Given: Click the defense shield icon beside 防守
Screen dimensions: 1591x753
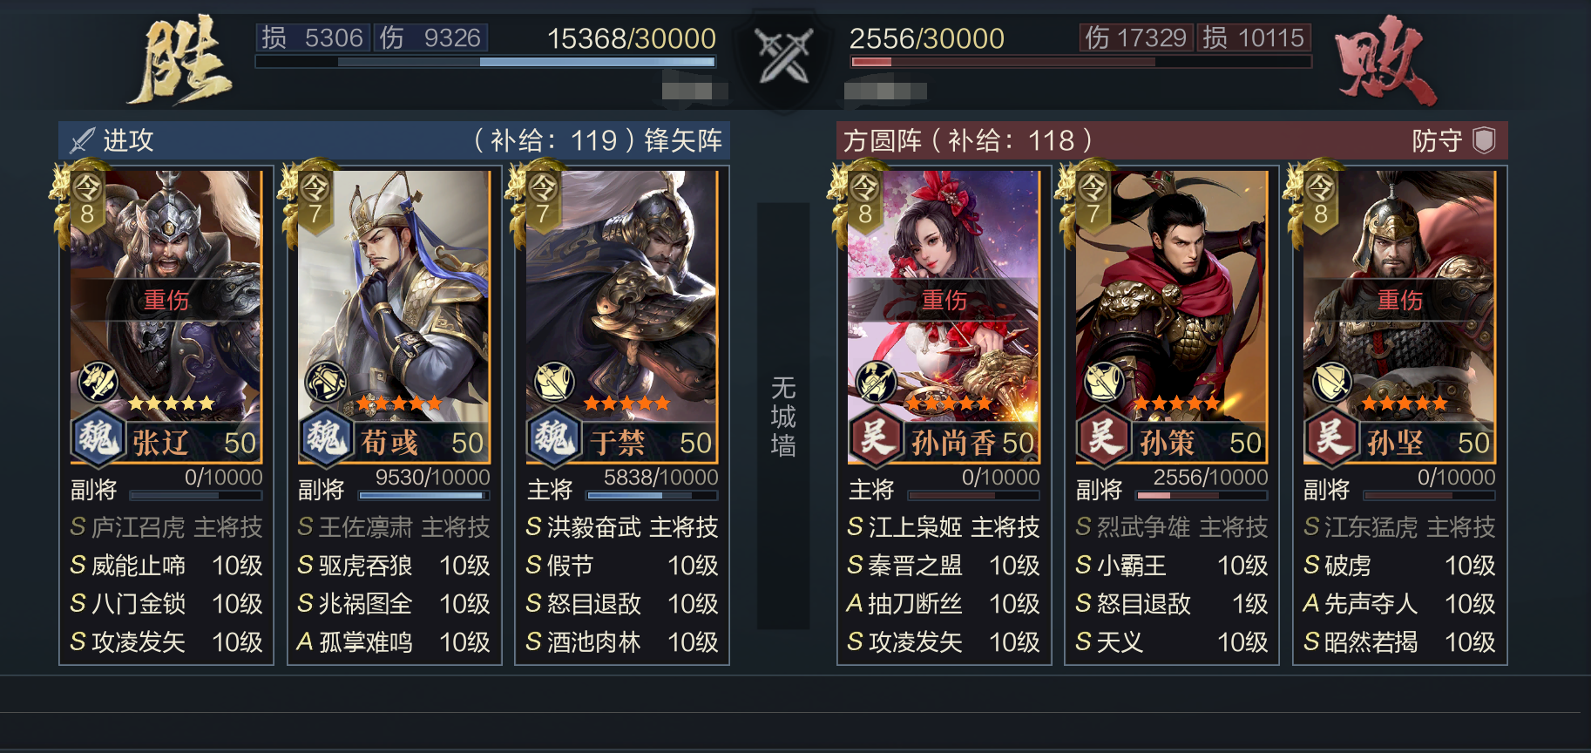Looking at the screenshot, I should click(1484, 139).
